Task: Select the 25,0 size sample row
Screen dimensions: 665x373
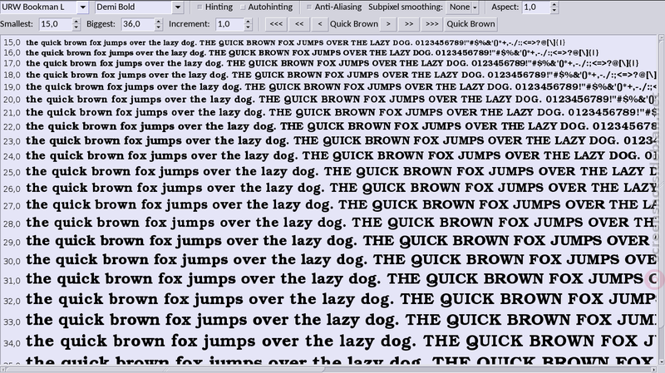Action: (x=328, y=172)
